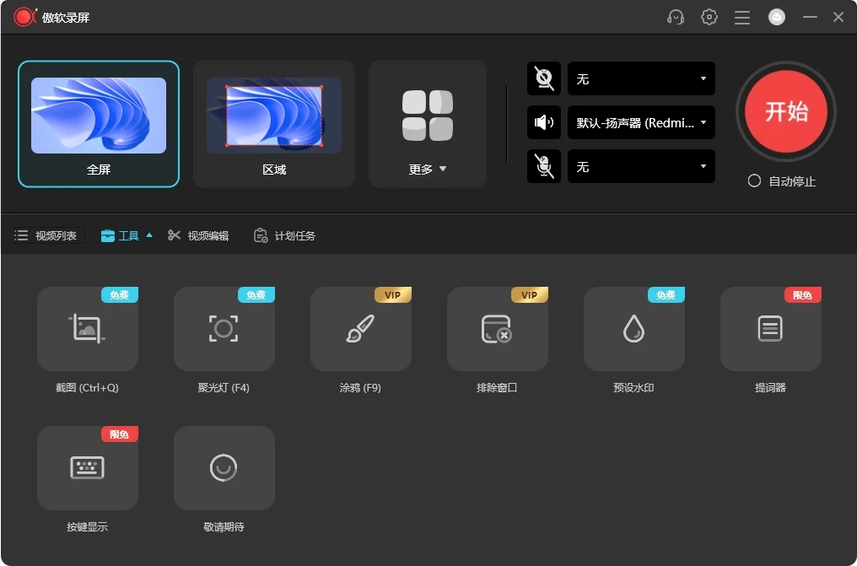Click the 聚光灯 (F4) label

pyautogui.click(x=224, y=387)
